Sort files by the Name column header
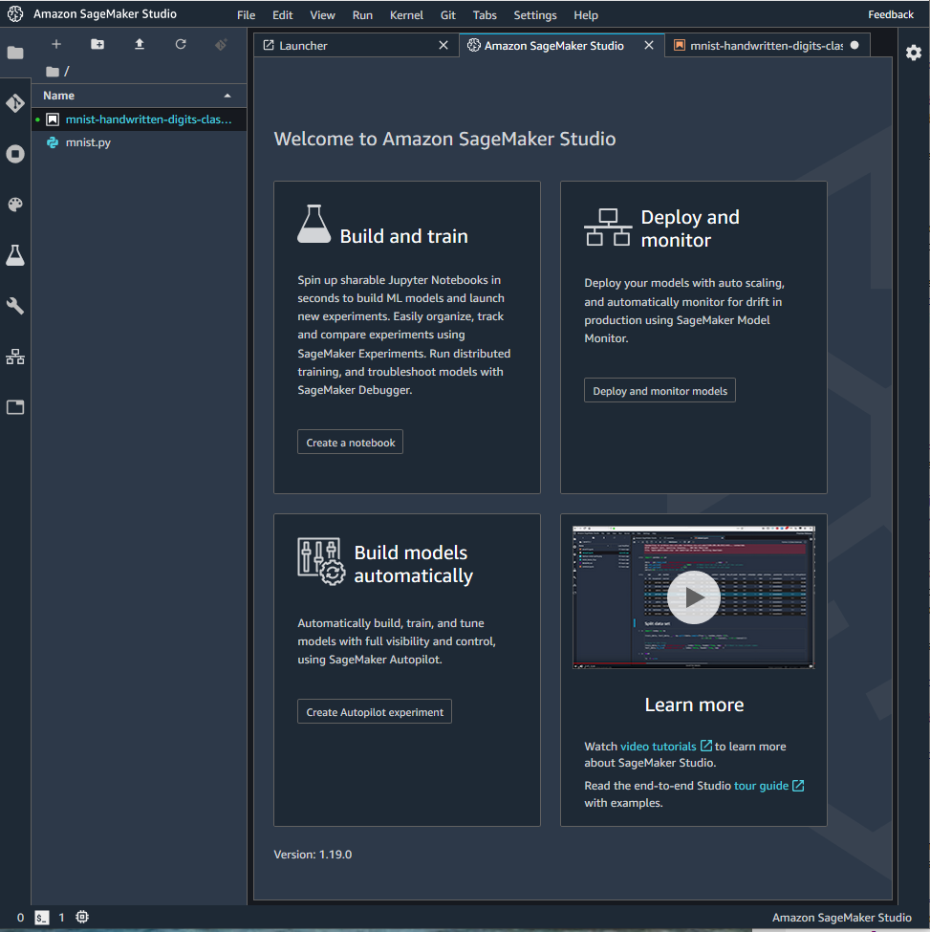930x932 pixels. click(x=139, y=96)
